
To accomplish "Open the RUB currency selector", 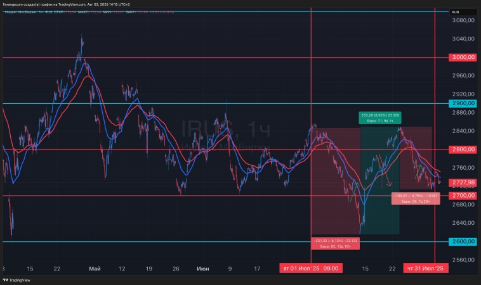I will (455, 12).
